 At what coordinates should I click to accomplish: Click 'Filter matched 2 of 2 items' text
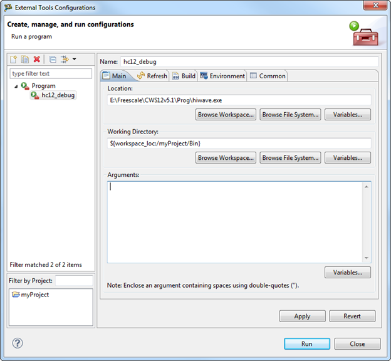click(x=46, y=264)
